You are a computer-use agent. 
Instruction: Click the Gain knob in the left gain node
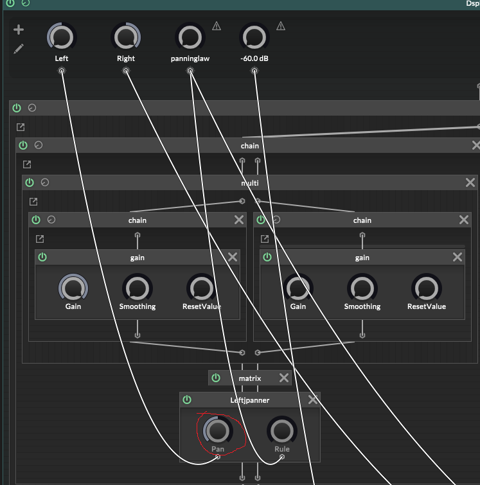(73, 287)
